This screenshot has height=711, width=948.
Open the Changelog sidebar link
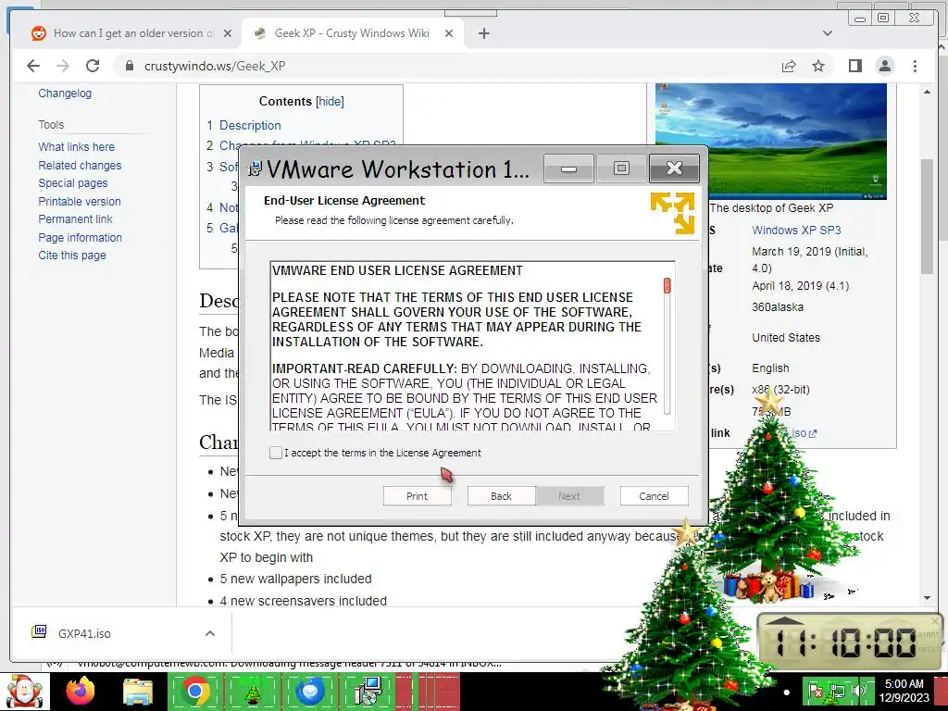65,94
